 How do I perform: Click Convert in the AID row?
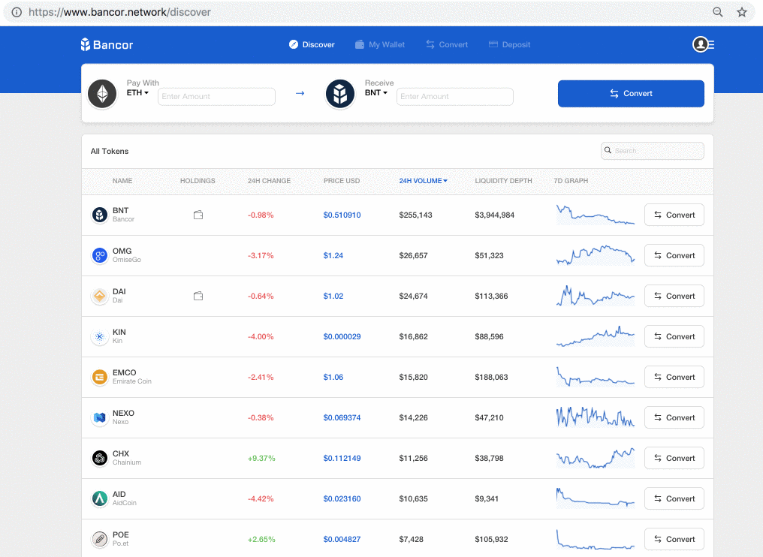tap(674, 498)
